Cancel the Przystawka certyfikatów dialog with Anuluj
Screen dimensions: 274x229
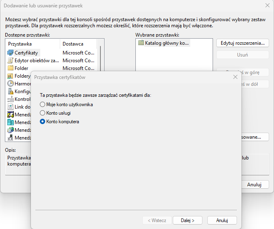point(222,220)
